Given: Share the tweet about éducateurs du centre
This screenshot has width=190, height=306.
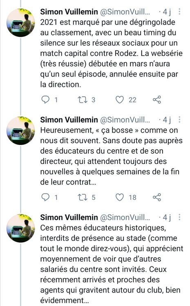Looking at the screenshot, I should point(157,197).
